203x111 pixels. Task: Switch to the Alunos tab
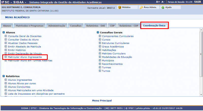(x=7, y=26)
